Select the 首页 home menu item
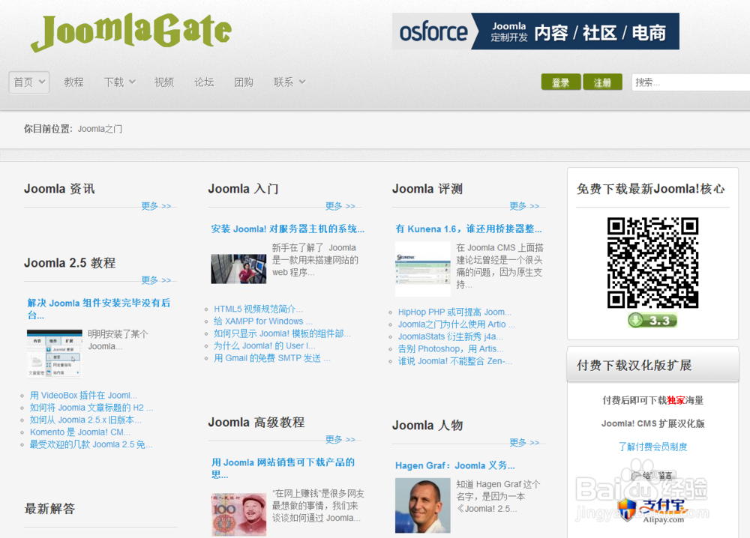Screen dimensions: 750x538 click(x=29, y=82)
